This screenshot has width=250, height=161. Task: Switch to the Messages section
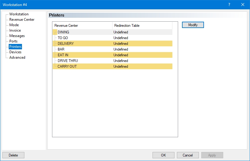point(17,36)
